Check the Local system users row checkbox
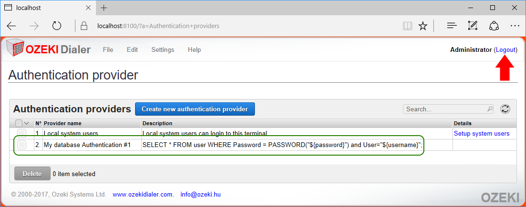This screenshot has height=207, width=526. click(21, 133)
